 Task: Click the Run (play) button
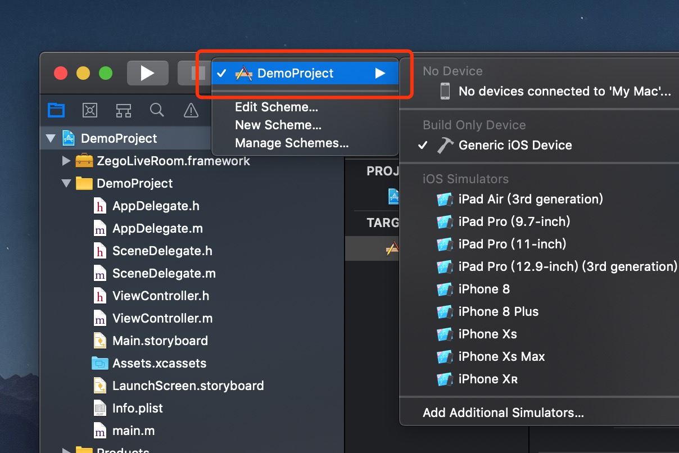point(147,73)
